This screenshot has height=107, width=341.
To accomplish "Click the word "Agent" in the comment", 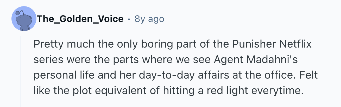I will (x=228, y=60).
